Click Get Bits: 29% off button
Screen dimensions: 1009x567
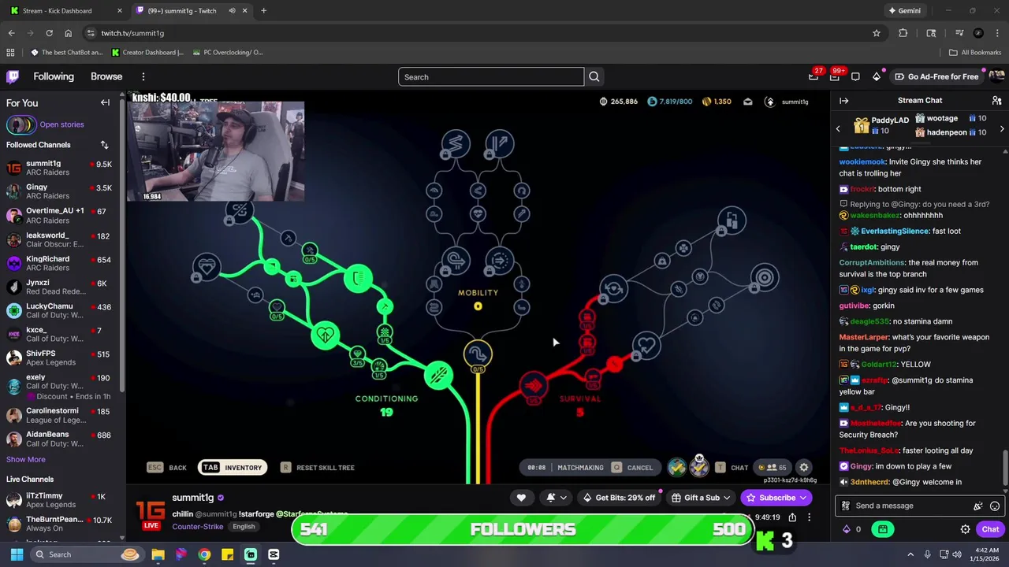point(620,498)
